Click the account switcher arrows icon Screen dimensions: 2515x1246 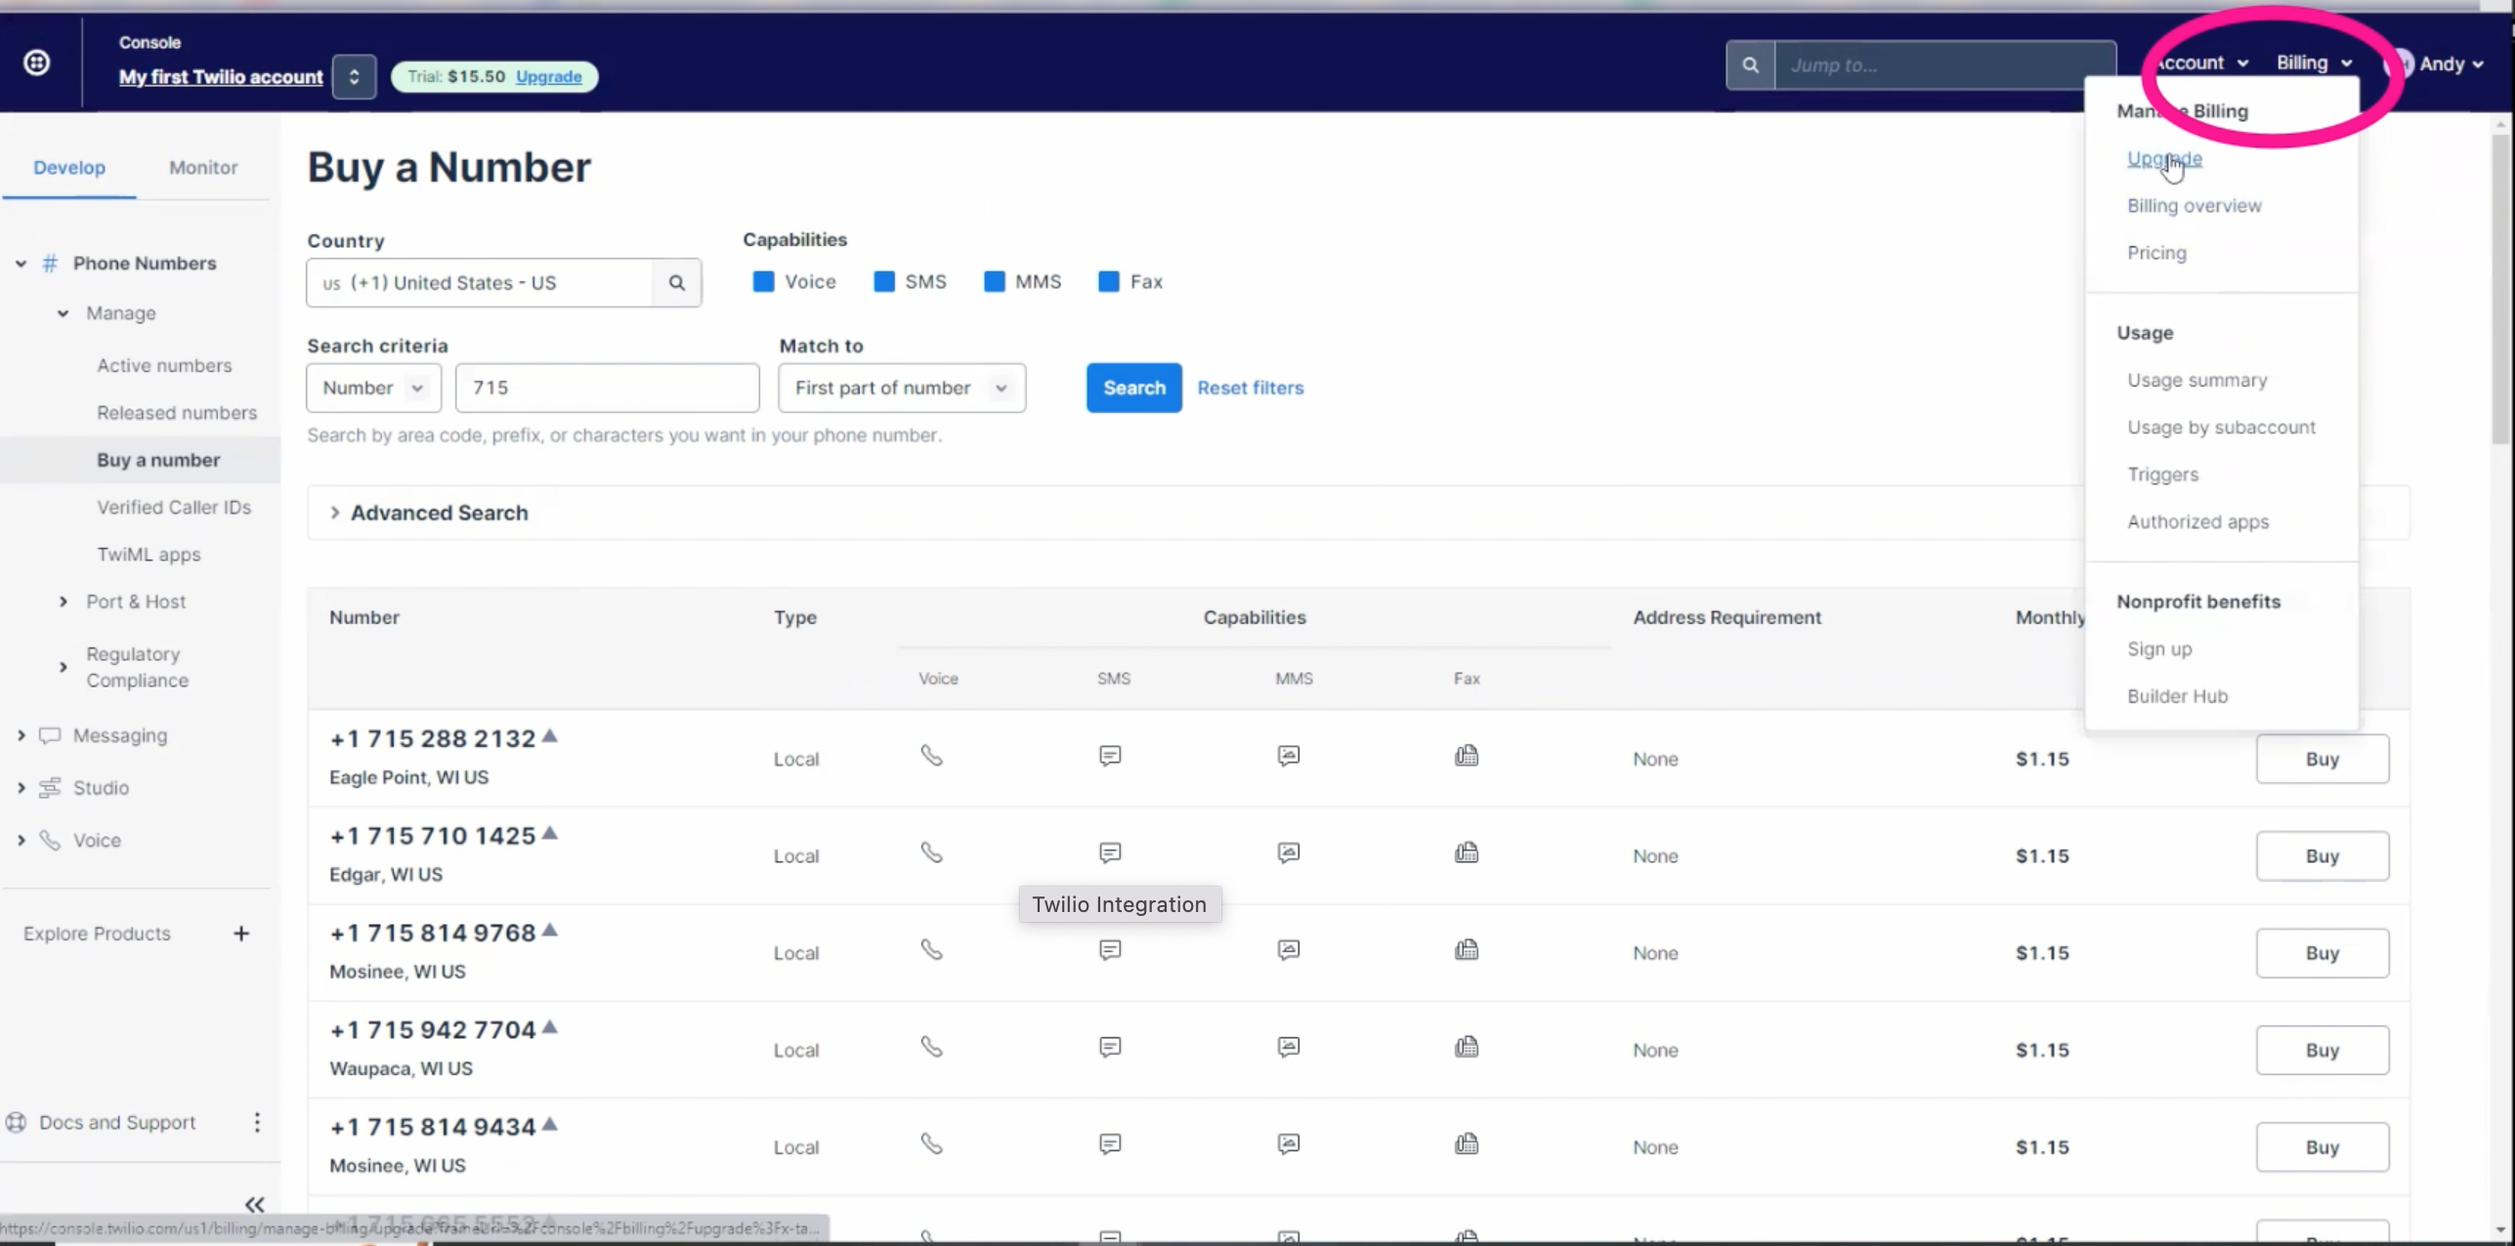click(x=354, y=76)
